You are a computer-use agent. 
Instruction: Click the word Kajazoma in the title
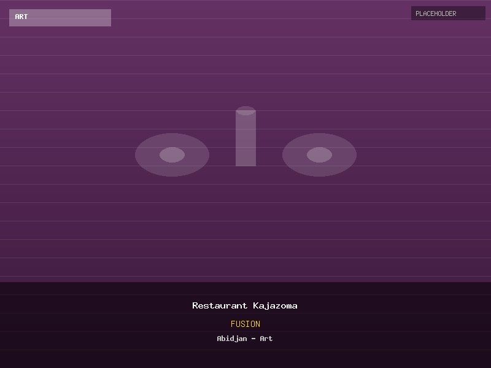pyautogui.click(x=275, y=305)
